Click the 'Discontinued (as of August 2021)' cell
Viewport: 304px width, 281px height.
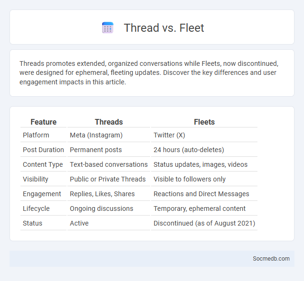point(204,223)
